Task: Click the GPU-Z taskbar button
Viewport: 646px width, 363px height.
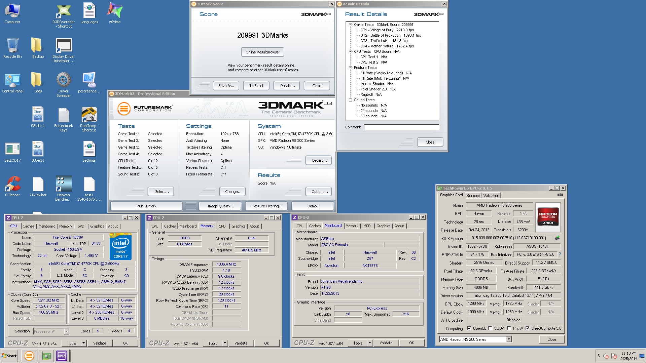Action: tap(46, 356)
